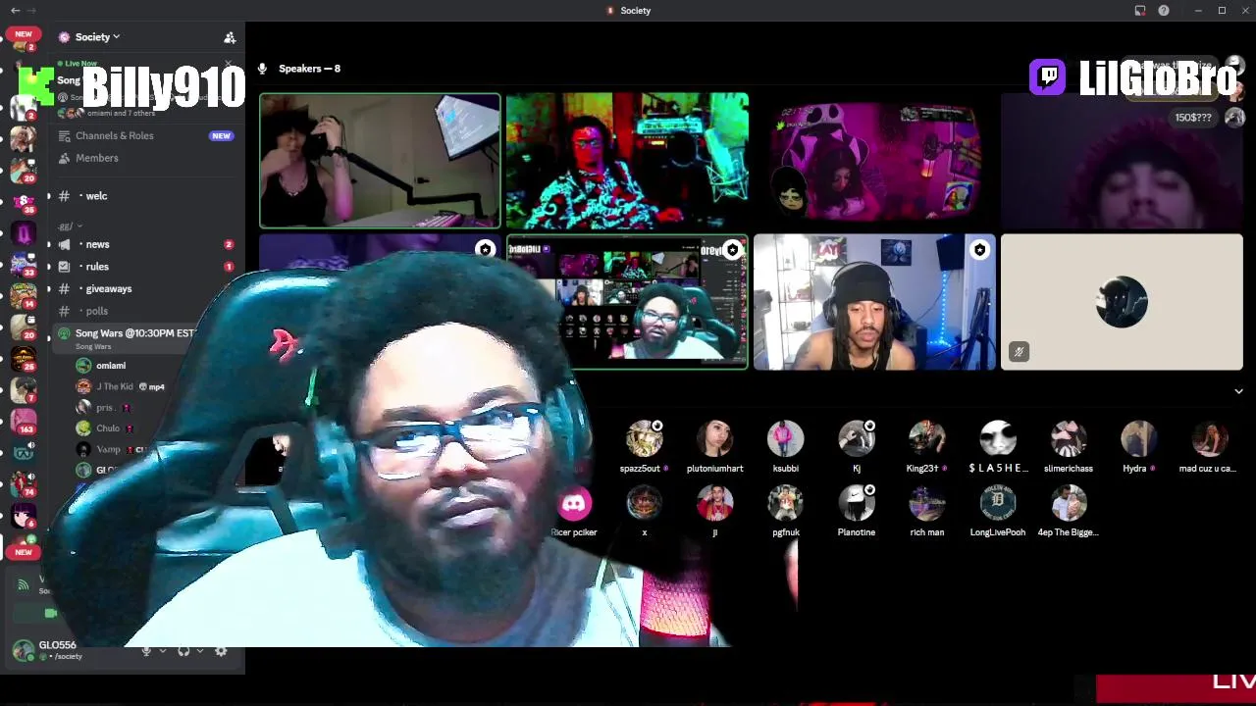The height and width of the screenshot is (706, 1256).
Task: Click audience member Planotine avatar
Action: point(857,504)
